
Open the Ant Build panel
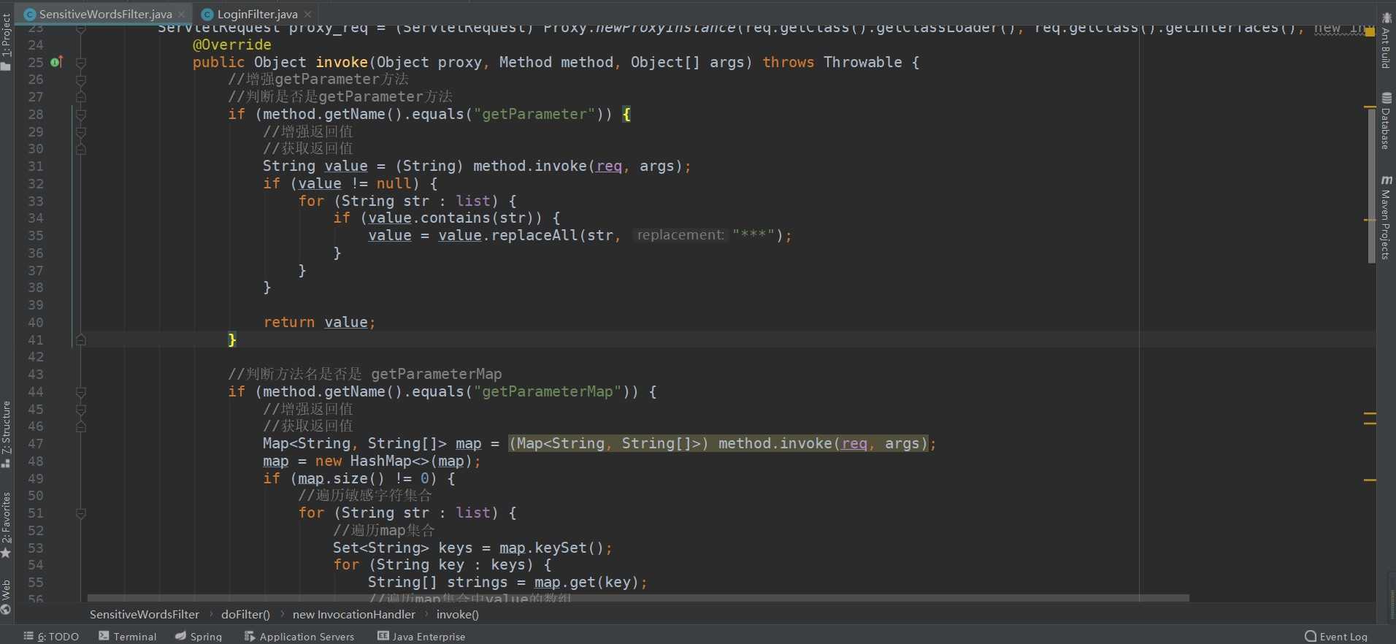point(1386,41)
